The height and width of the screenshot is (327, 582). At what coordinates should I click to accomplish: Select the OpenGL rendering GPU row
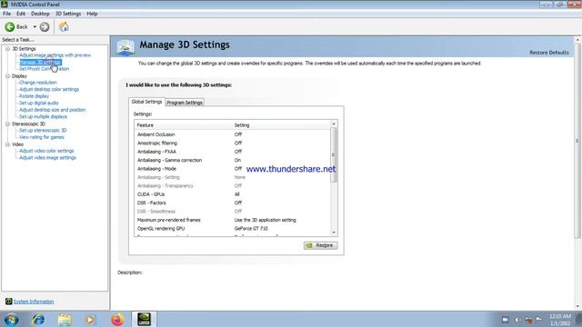pyautogui.click(x=232, y=228)
